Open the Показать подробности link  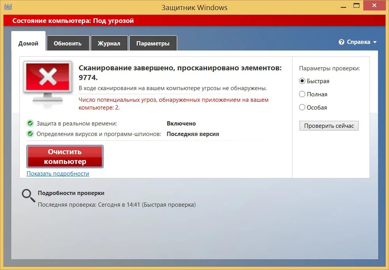58,174
